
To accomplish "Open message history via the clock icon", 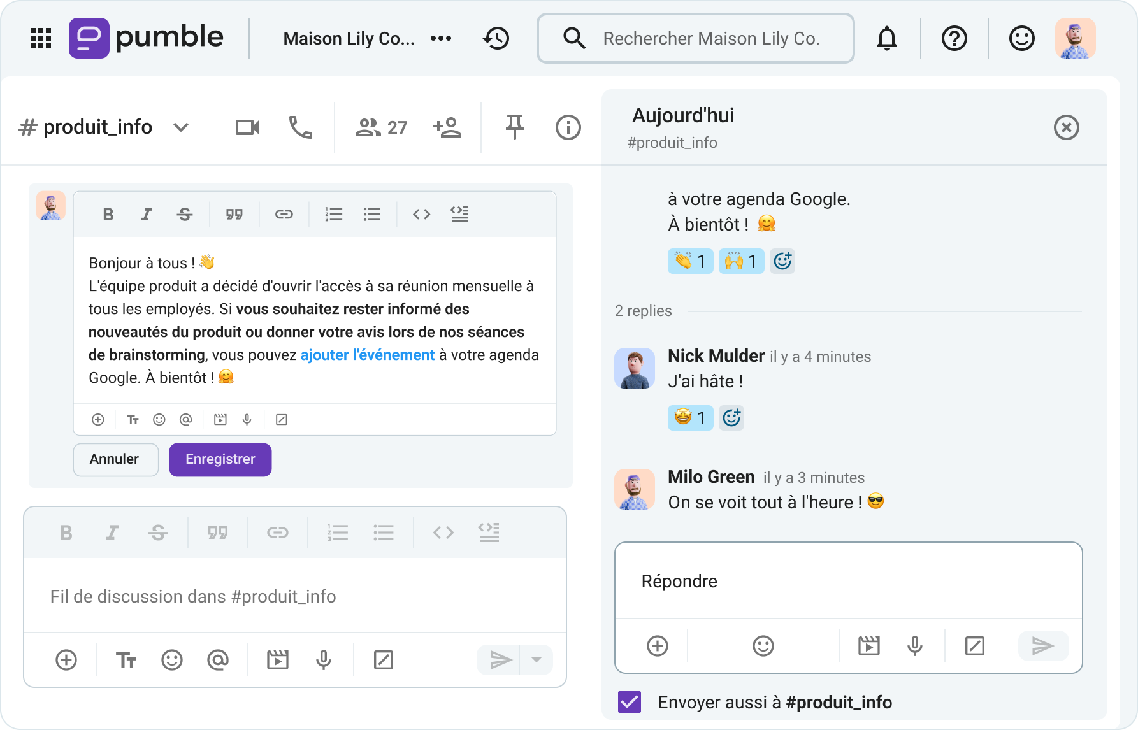I will (496, 38).
